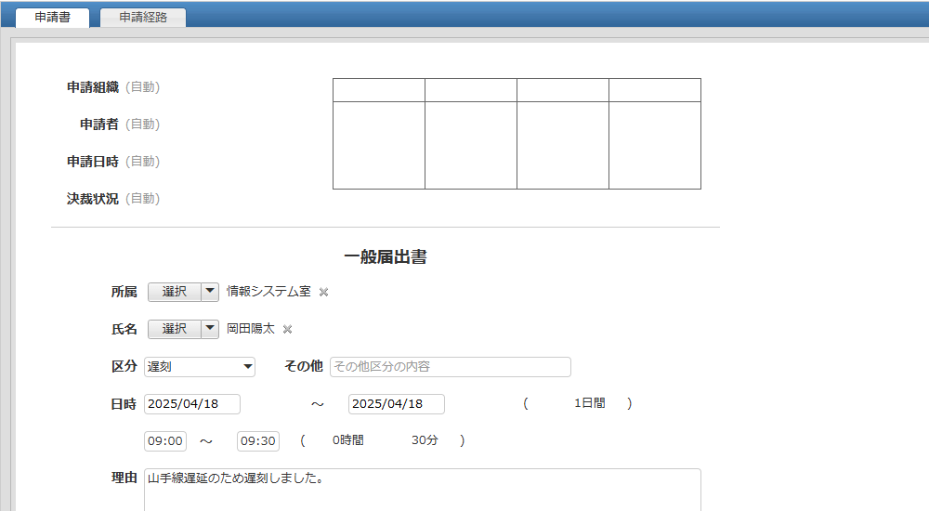929x511 pixels.
Task: Click the 一般届出書 form title
Action: click(x=385, y=257)
